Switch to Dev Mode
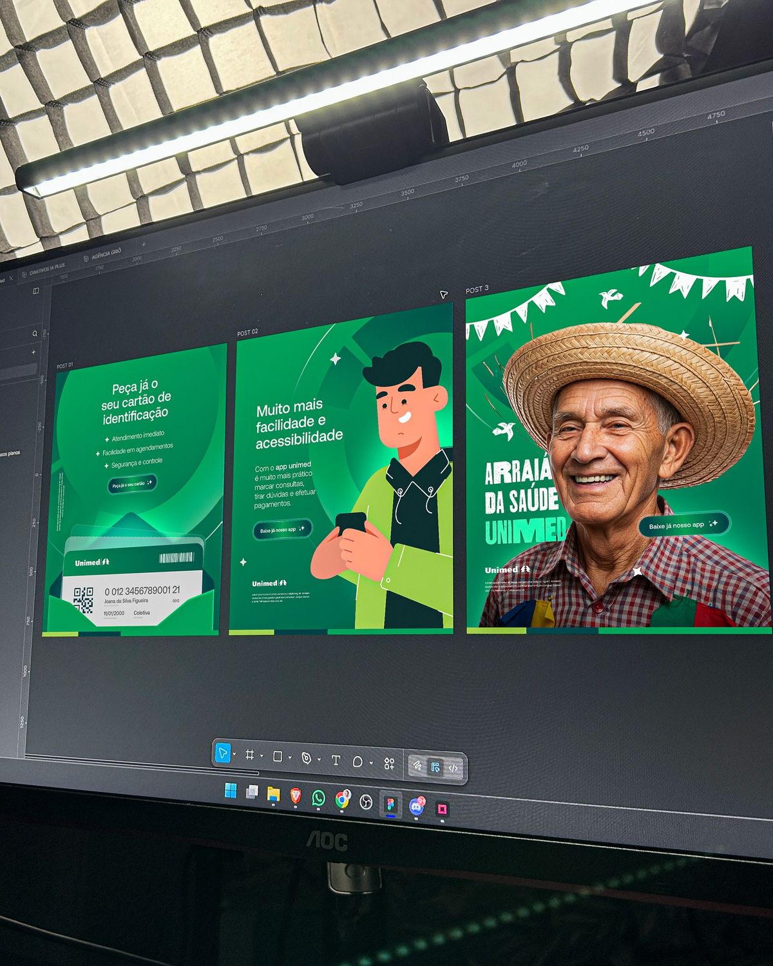 (453, 768)
